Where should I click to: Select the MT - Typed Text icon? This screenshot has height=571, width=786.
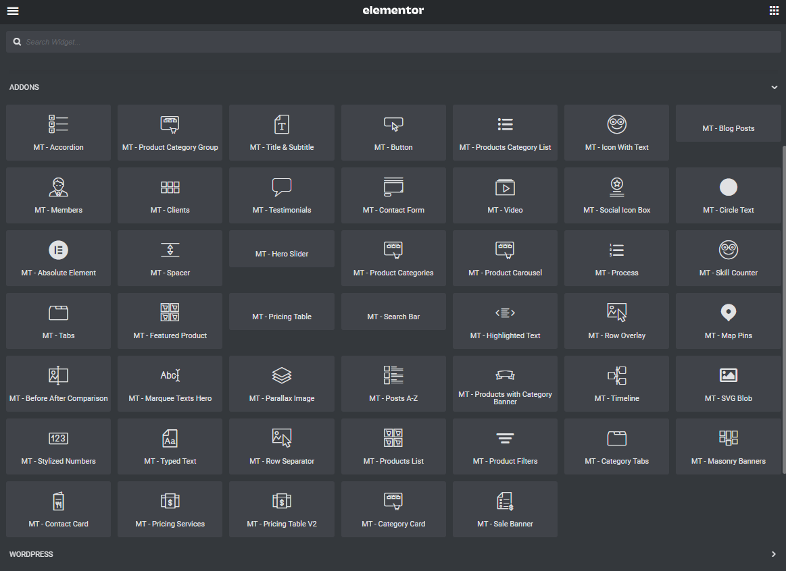point(170,439)
